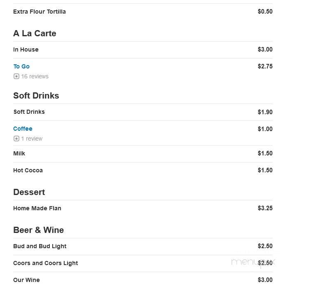Click the Beer & Wine section heading
Image resolution: width=327 pixels, height=296 pixels.
(x=39, y=230)
